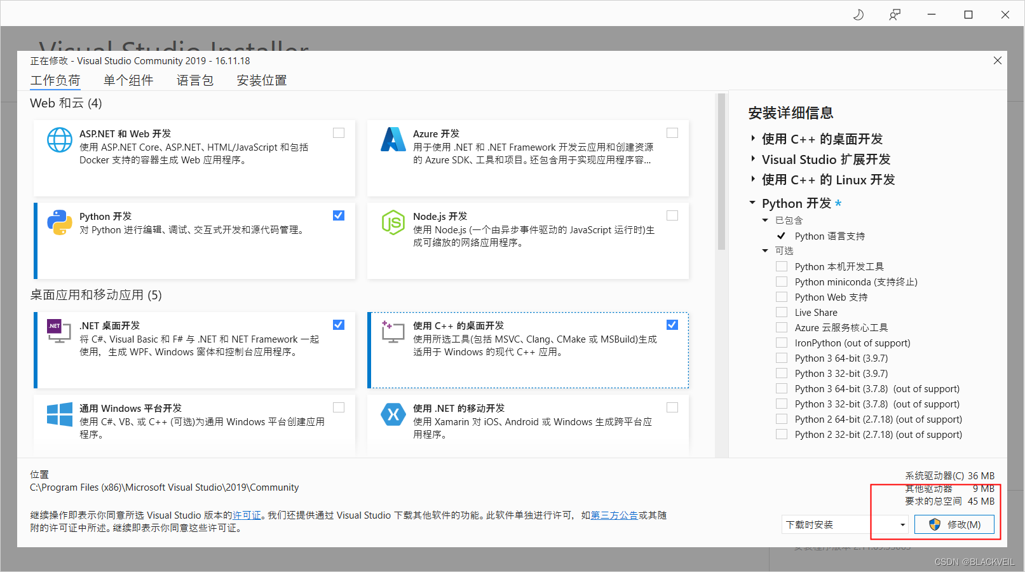Open the 许可证 link
Image resolution: width=1025 pixels, height=572 pixels.
247,515
